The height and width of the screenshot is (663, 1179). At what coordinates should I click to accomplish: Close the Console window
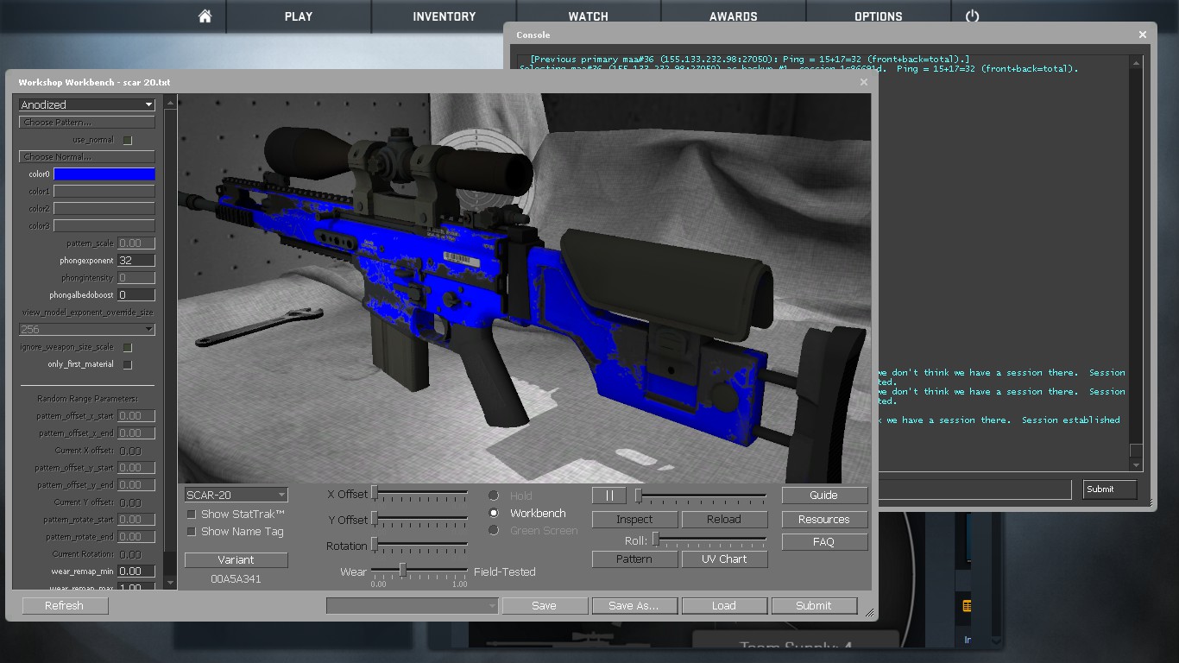click(x=1143, y=35)
